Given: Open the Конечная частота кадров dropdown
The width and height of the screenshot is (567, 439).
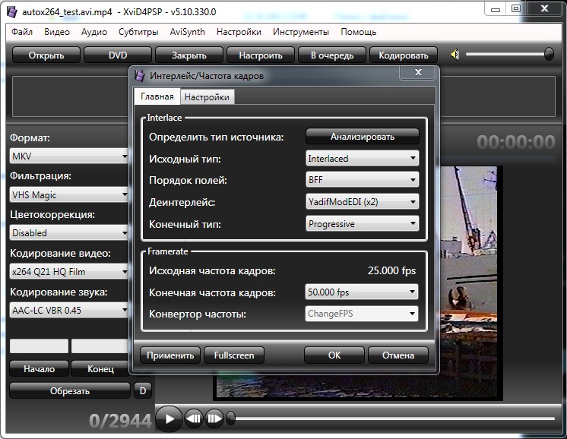Looking at the screenshot, I should tap(362, 292).
